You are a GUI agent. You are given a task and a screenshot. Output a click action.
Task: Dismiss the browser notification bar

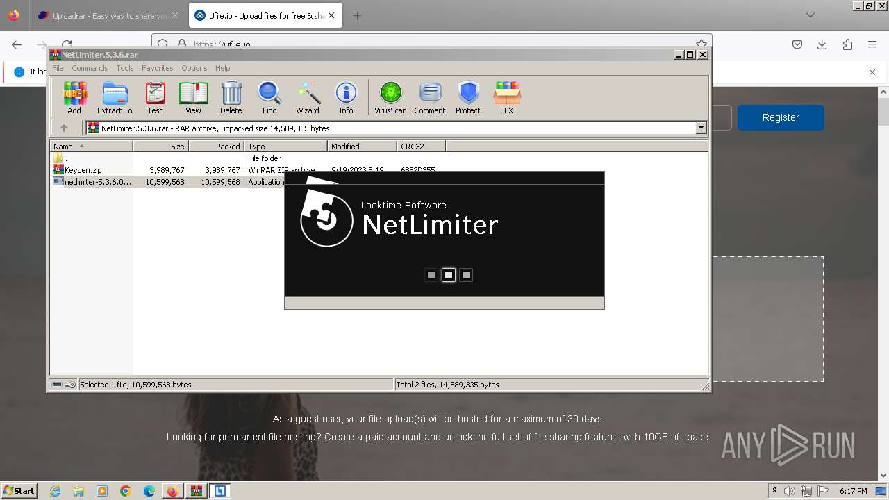[872, 72]
